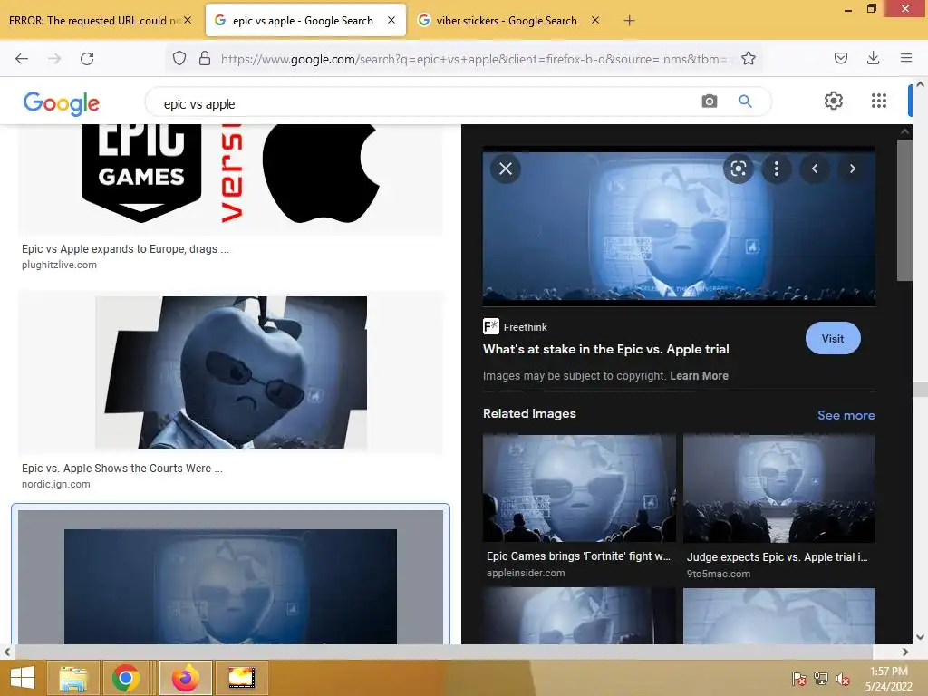Viewport: 928px width, 696px height.
Task: Close the ERROR requested URL tab
Action: (188, 20)
